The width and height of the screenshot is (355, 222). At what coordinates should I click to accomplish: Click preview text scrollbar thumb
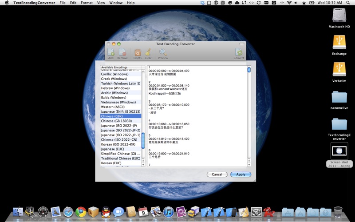pyautogui.click(x=249, y=70)
